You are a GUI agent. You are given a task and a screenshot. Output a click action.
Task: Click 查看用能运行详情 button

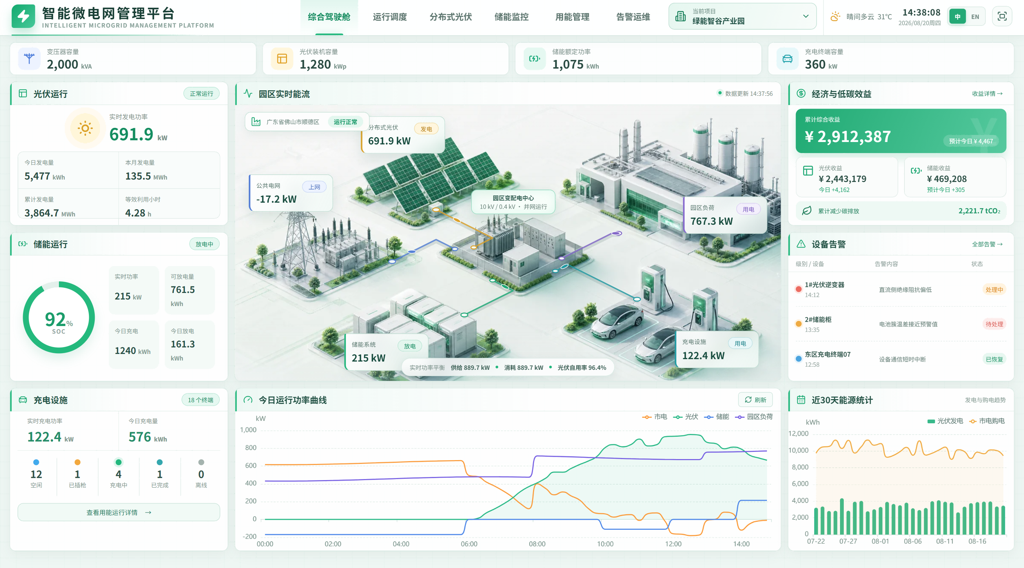[x=119, y=512]
